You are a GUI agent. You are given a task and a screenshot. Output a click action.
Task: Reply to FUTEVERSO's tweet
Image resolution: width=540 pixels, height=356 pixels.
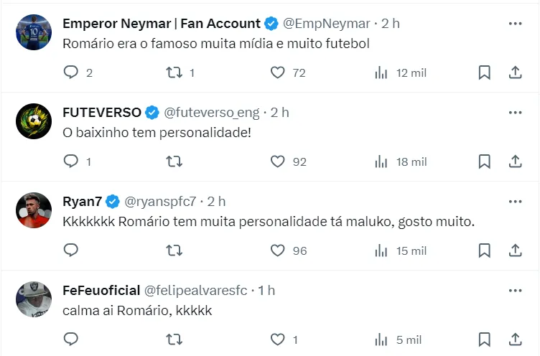coord(70,161)
